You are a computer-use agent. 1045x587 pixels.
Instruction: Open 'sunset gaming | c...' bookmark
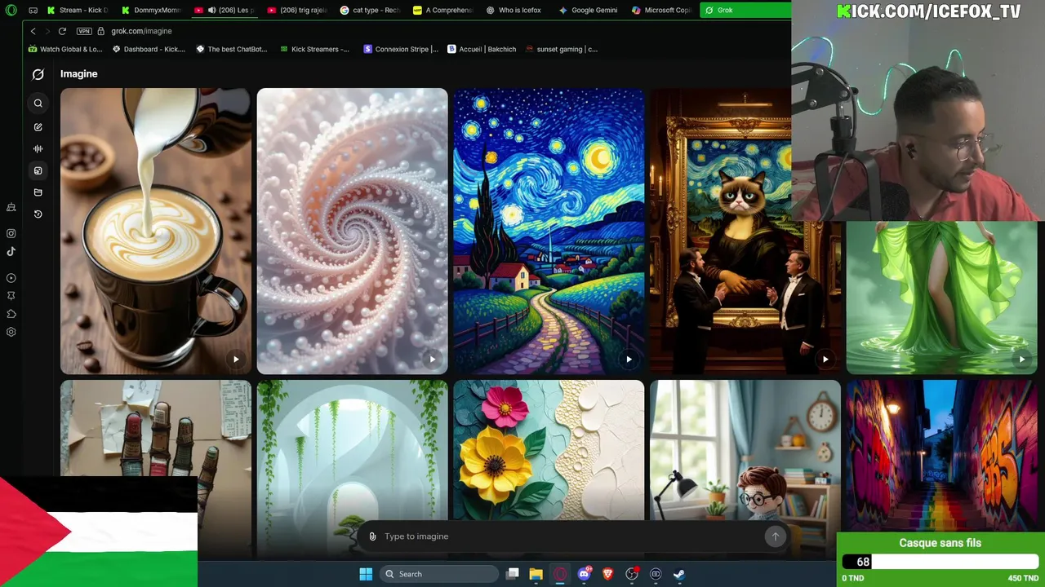coord(562,49)
